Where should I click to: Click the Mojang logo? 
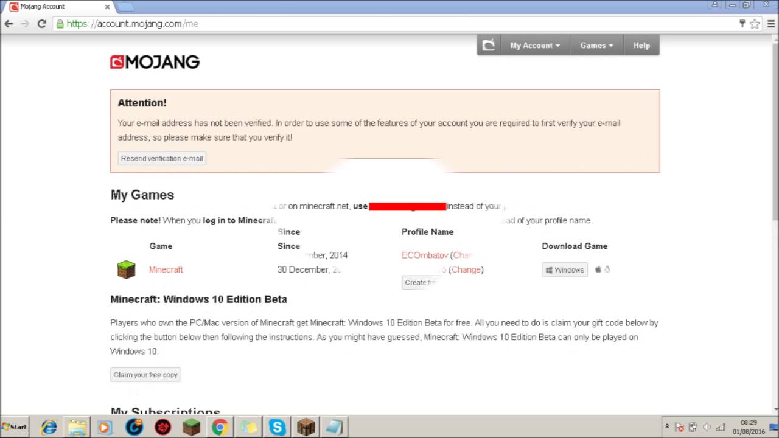[155, 61]
